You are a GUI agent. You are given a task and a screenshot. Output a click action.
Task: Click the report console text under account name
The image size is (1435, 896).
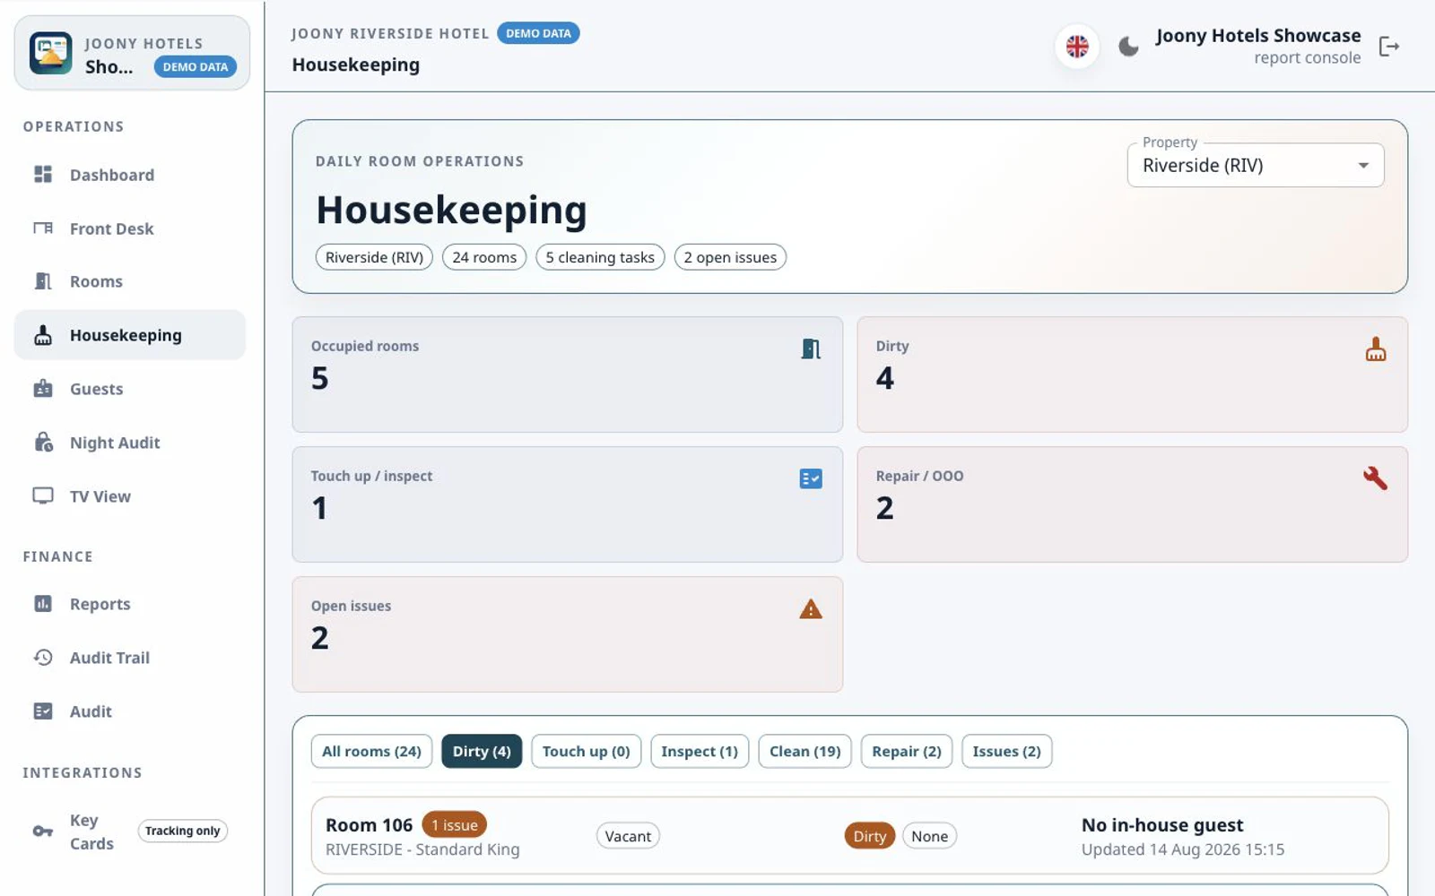[1307, 58]
